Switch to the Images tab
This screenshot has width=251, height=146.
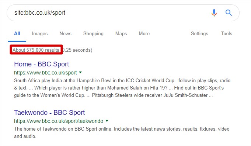[x=40, y=34]
